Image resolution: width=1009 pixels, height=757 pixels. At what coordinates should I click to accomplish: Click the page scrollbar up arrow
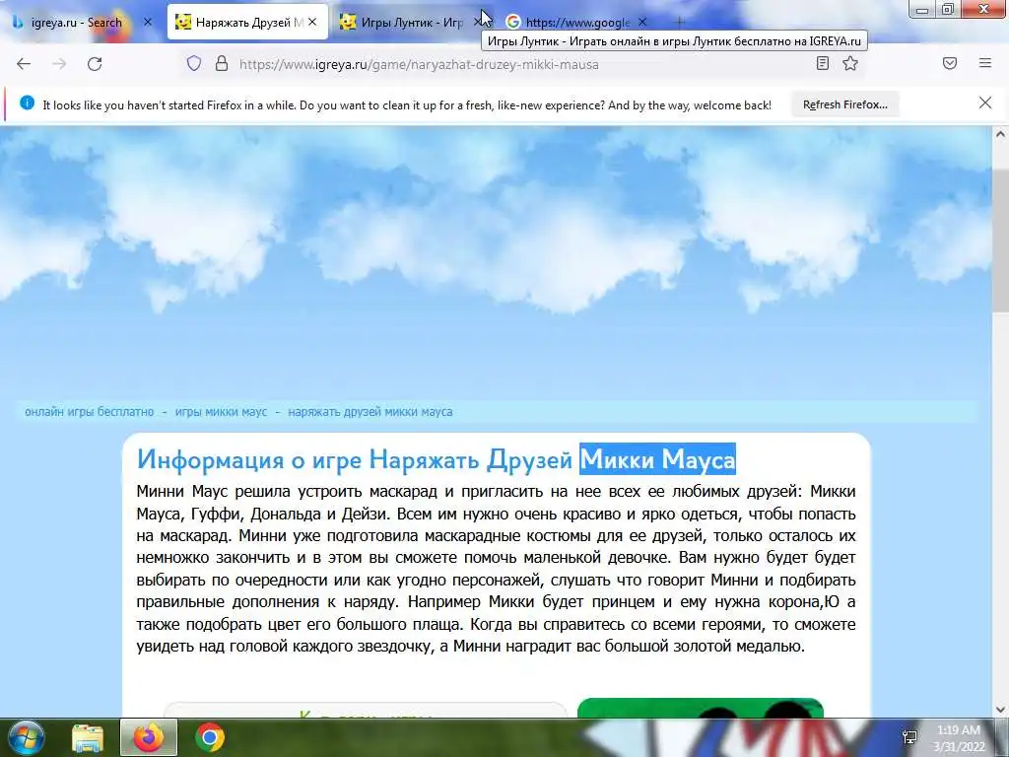coord(1000,134)
